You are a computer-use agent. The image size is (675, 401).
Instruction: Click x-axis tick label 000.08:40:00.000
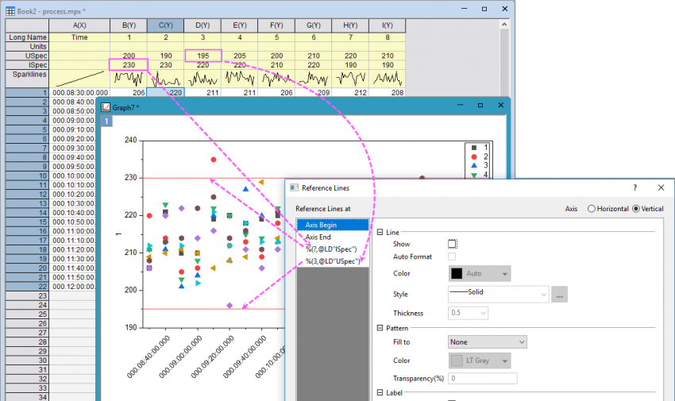(148, 357)
